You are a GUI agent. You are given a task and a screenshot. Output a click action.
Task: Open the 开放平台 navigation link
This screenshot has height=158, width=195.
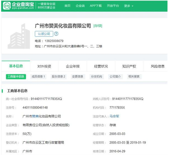pos(113,6)
